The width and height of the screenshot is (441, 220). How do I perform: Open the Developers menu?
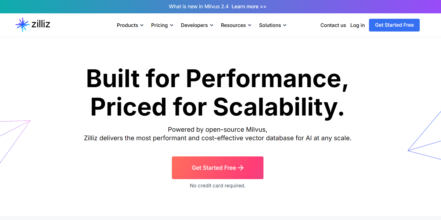pos(194,25)
